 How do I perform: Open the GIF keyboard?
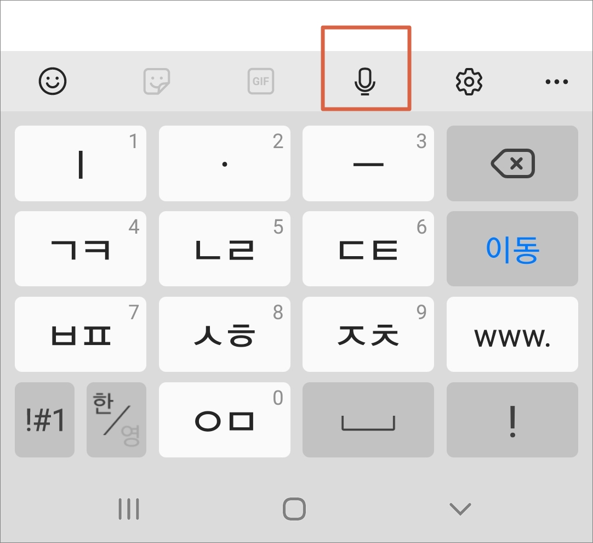(x=260, y=81)
